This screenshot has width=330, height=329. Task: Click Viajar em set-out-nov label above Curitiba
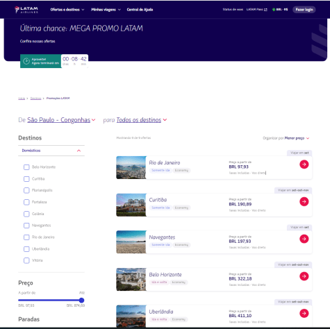(293, 190)
